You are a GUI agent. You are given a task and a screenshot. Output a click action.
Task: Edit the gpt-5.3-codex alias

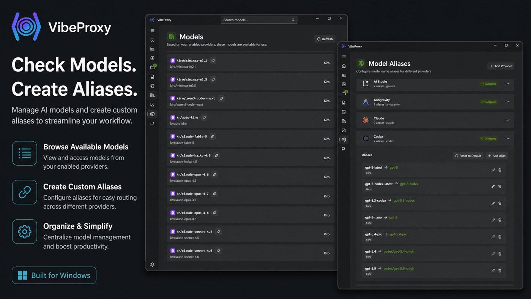click(x=493, y=203)
